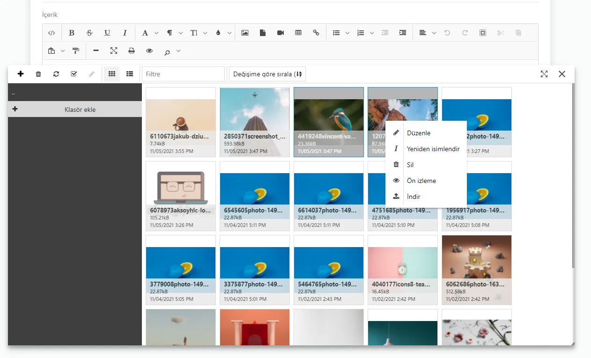Viewport: 591px width, 358px height.
Task: Click the font size TI icon
Action: [194, 33]
